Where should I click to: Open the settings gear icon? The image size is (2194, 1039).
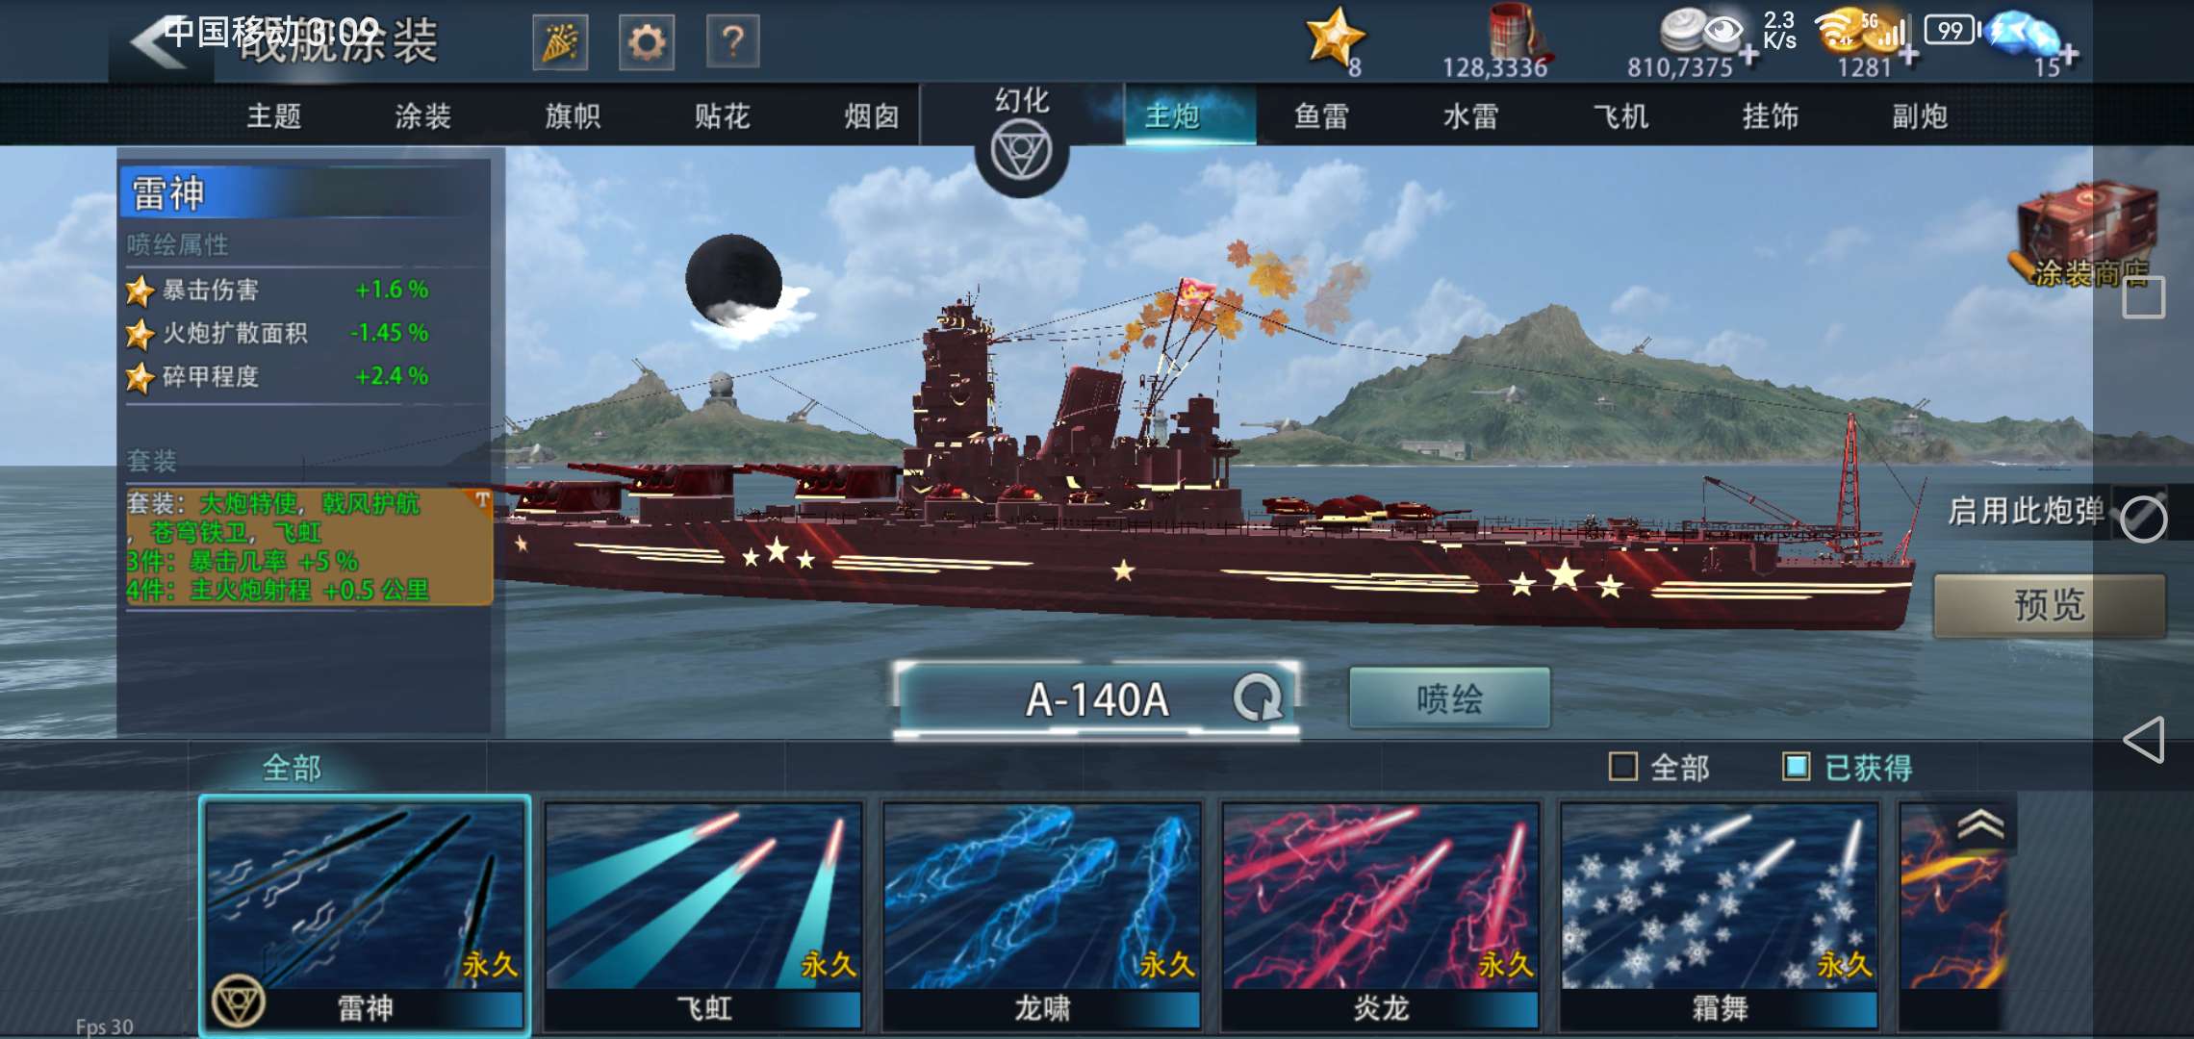pos(646,42)
